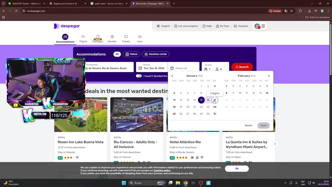Open the Rentals house icon

tap(112, 37)
